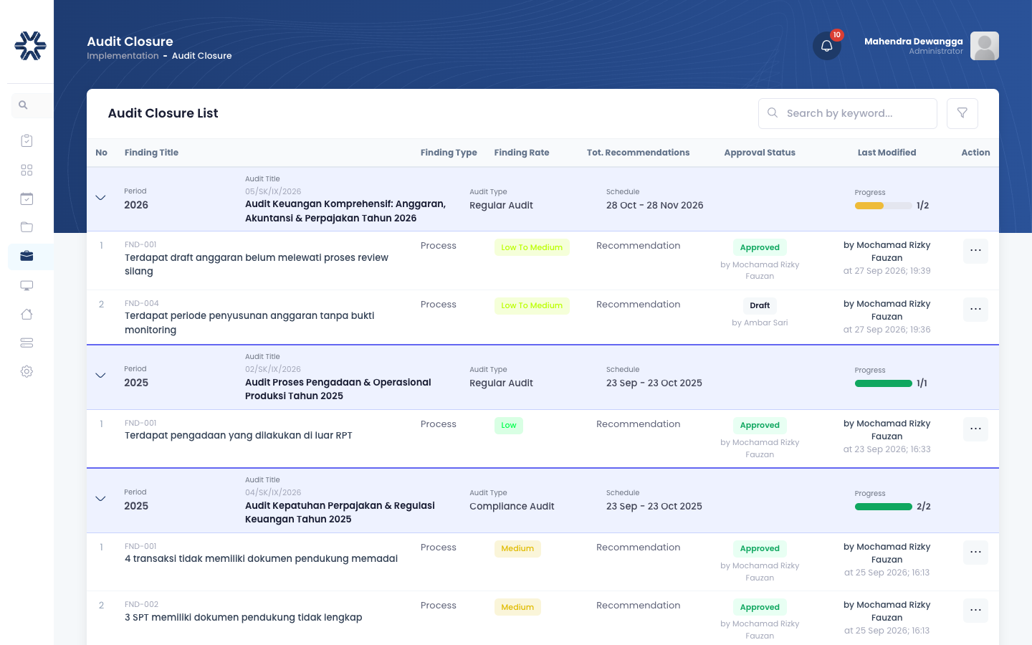The width and height of the screenshot is (1032, 645).
Task: Click the Finding Title column header
Action: [x=151, y=153]
